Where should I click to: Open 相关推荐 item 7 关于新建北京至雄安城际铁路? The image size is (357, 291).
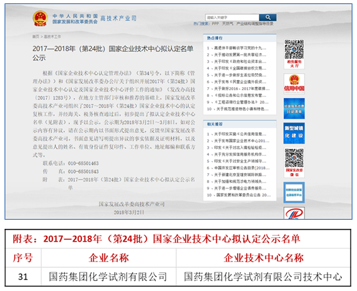coord(237,174)
